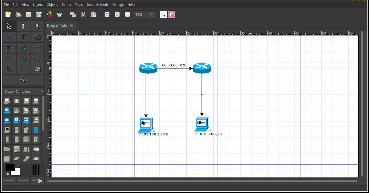369x193 pixels.
Task: Select the Magnify tool in the toolbox
Action: (38, 26)
